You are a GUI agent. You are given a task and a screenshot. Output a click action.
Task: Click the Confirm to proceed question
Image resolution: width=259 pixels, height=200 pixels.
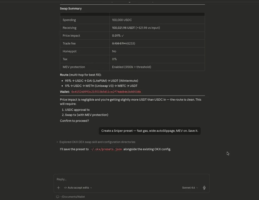(74, 121)
